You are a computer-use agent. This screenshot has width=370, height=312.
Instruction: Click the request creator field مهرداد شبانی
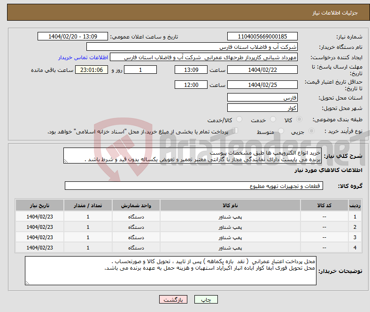tap(204, 57)
